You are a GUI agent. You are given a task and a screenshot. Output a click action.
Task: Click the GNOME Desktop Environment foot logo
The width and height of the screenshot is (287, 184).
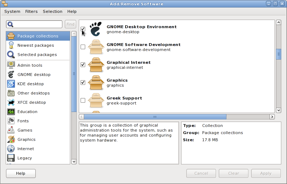click(x=96, y=29)
